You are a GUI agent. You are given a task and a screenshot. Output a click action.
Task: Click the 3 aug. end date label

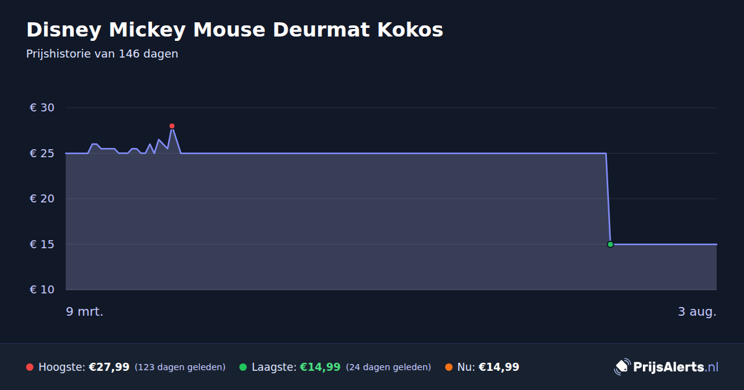pyautogui.click(x=697, y=311)
